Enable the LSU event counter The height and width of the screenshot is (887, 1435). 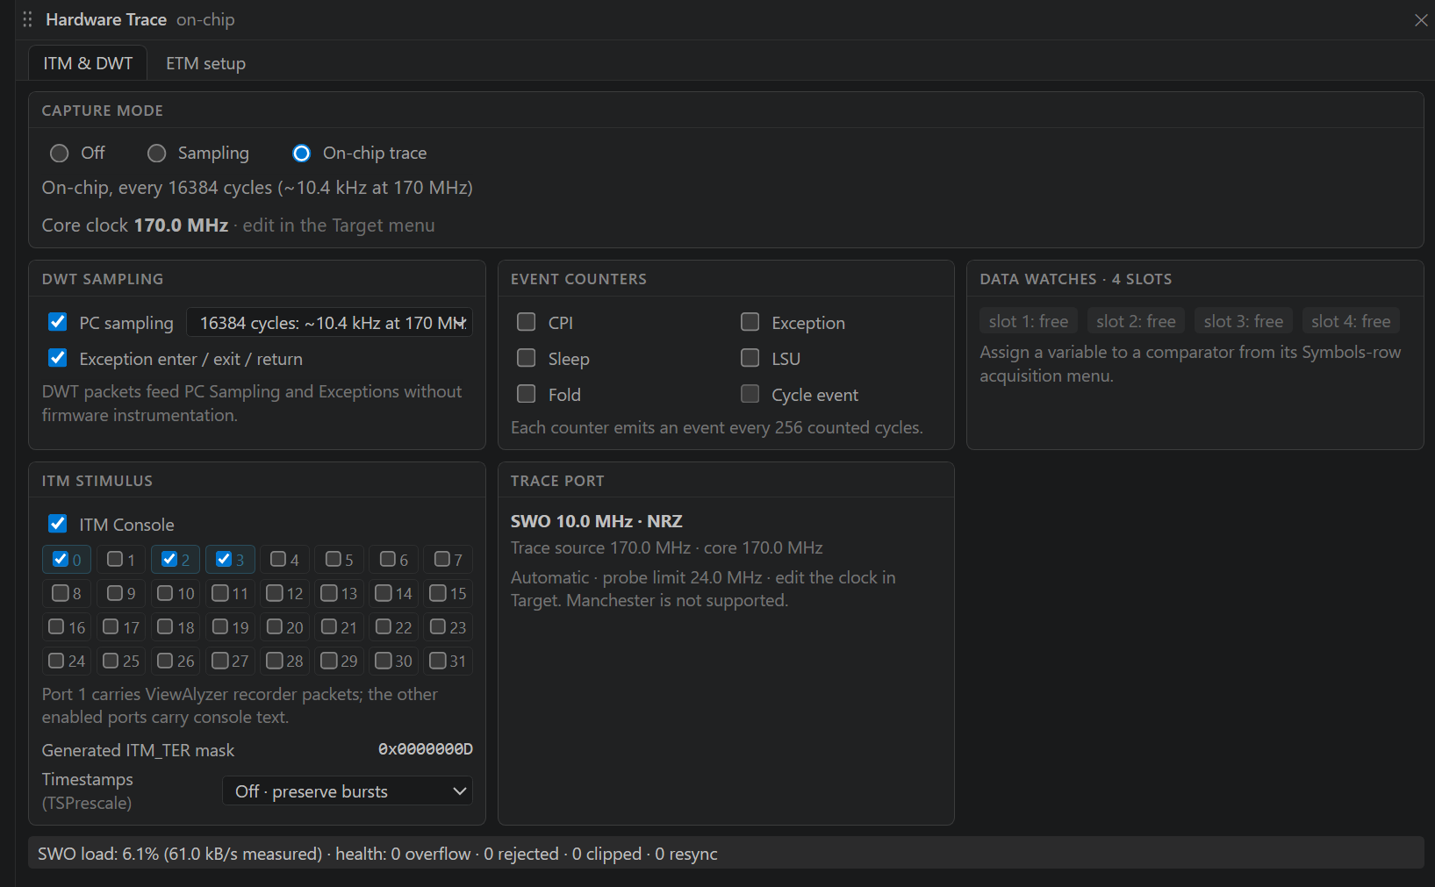(750, 358)
